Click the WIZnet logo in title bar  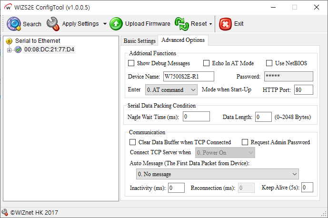[8, 7]
